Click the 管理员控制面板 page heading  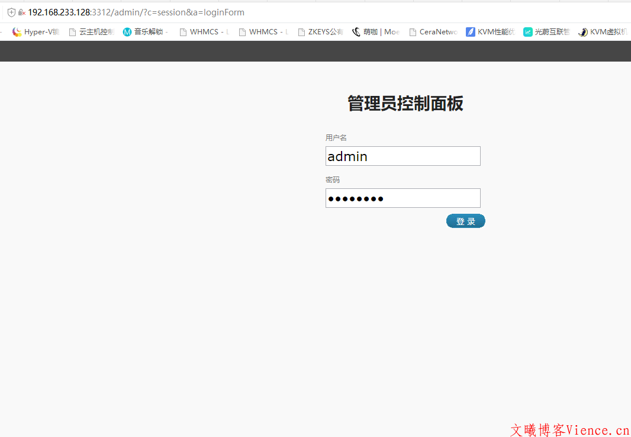click(405, 104)
